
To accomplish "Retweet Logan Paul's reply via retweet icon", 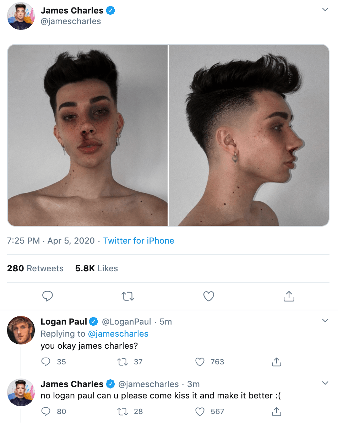I will tap(122, 362).
